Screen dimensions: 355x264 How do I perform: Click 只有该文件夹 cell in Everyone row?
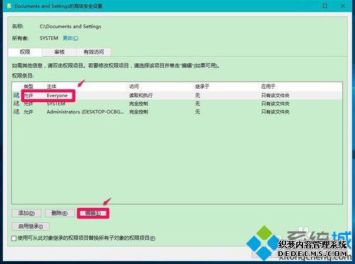[x=275, y=96]
